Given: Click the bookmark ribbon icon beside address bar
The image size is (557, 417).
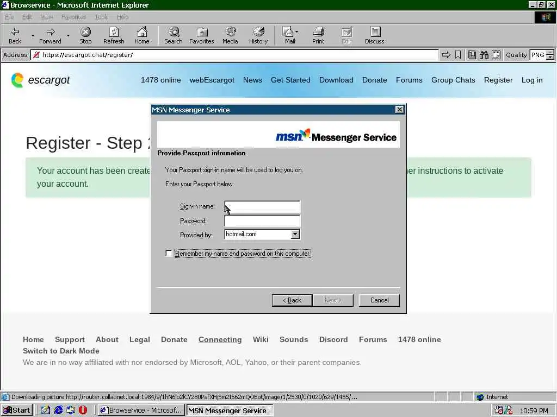Looking at the screenshot, I should pos(458,55).
